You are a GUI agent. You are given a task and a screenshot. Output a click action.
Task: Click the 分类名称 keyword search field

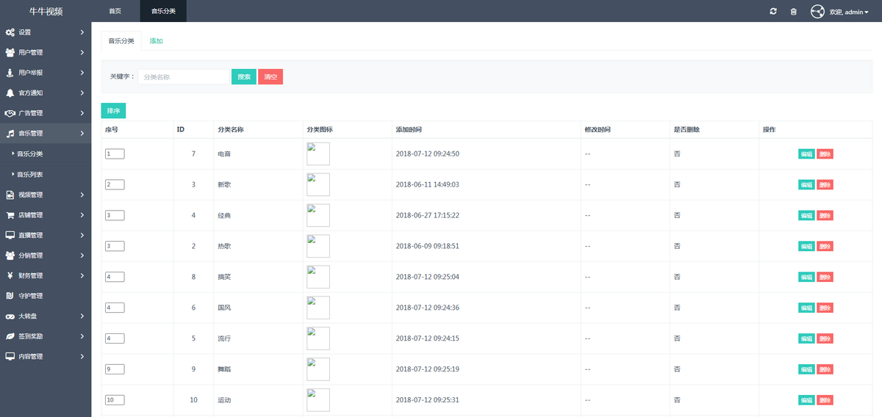[x=184, y=76]
